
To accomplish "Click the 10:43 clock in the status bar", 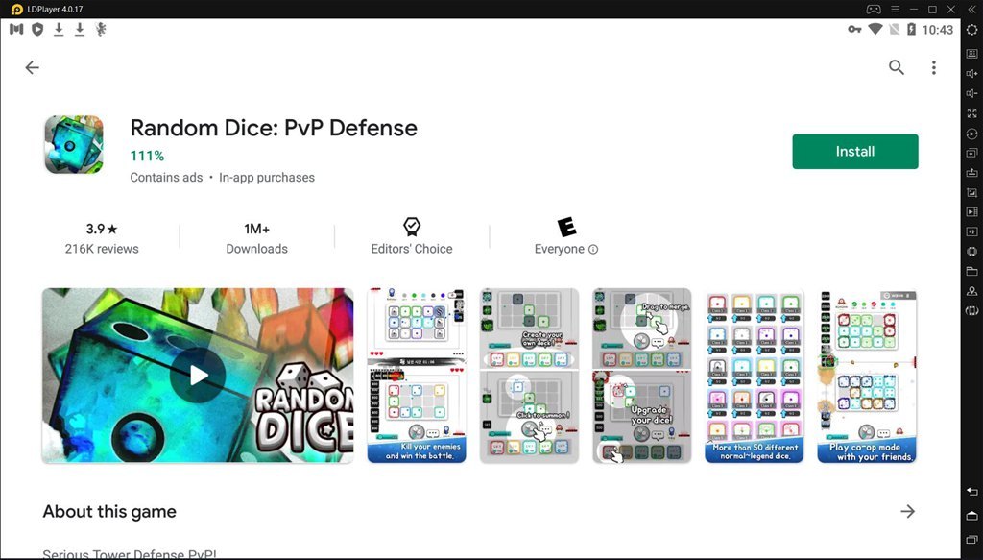I will click(937, 30).
